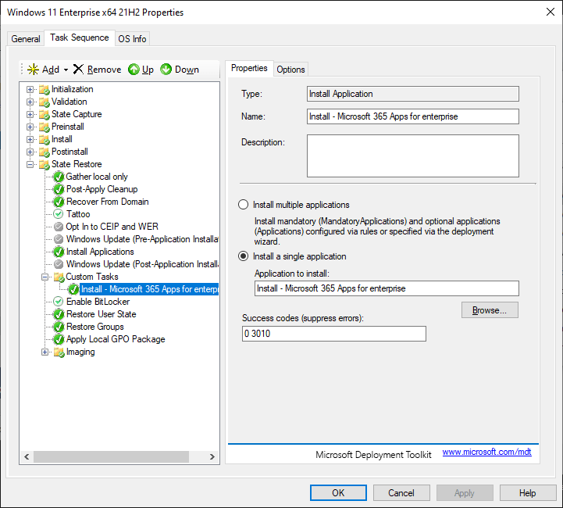The height and width of the screenshot is (508, 563).
Task: Click the Apply Local GPO Package icon
Action: pyautogui.click(x=59, y=339)
